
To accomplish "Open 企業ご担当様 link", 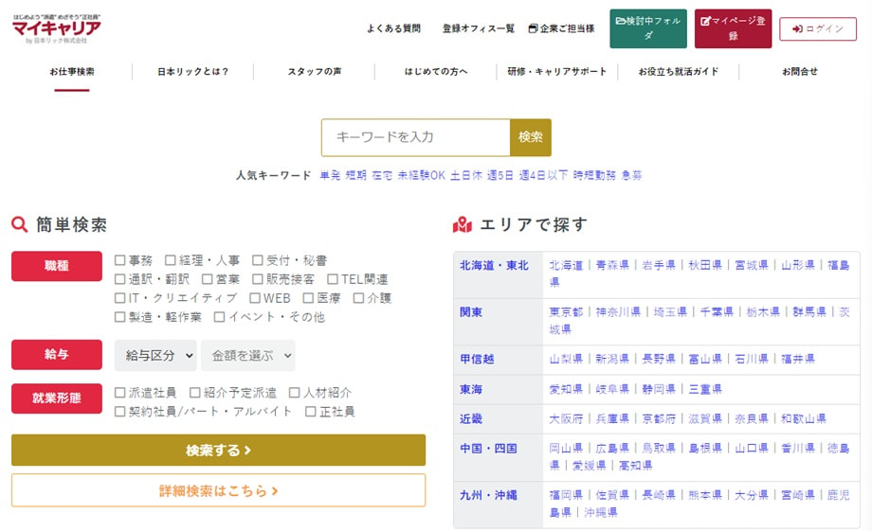I will (561, 28).
